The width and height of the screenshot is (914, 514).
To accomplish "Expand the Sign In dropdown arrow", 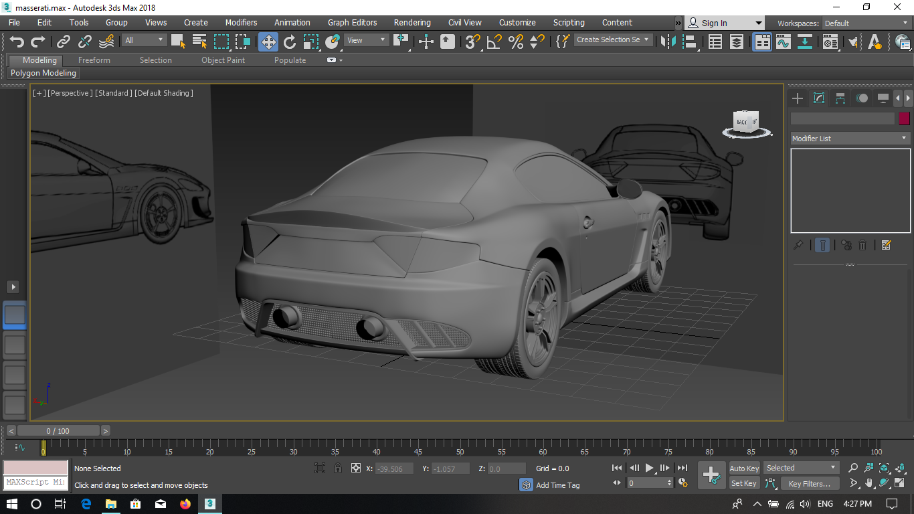I will tap(758, 23).
